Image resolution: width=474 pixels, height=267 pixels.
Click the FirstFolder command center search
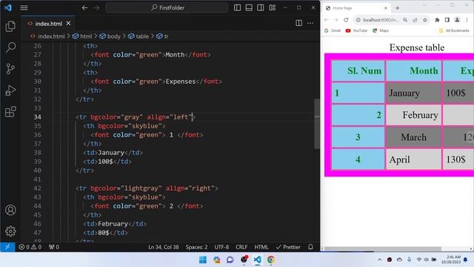167,7
